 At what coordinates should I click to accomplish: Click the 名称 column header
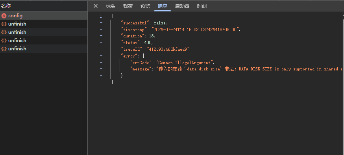click(x=6, y=6)
